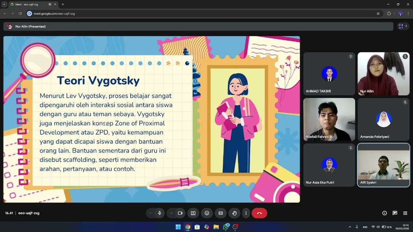This screenshot has height=232, width=413.
Task: Open network, volume and battery quick settings
Action: (x=381, y=227)
